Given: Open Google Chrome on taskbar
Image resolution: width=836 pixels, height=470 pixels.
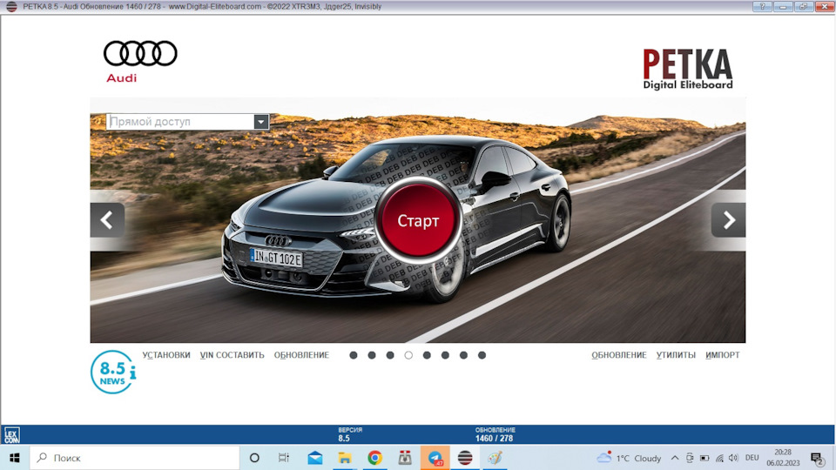Looking at the screenshot, I should [x=374, y=458].
